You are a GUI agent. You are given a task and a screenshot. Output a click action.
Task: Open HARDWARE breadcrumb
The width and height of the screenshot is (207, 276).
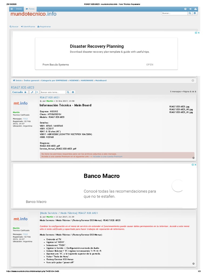87,80
